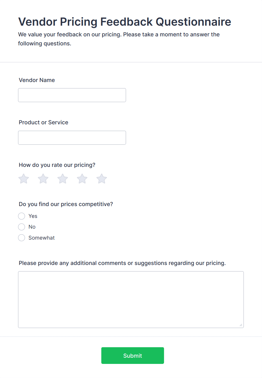
Task: Choose the third star rating
Action: 63,179
